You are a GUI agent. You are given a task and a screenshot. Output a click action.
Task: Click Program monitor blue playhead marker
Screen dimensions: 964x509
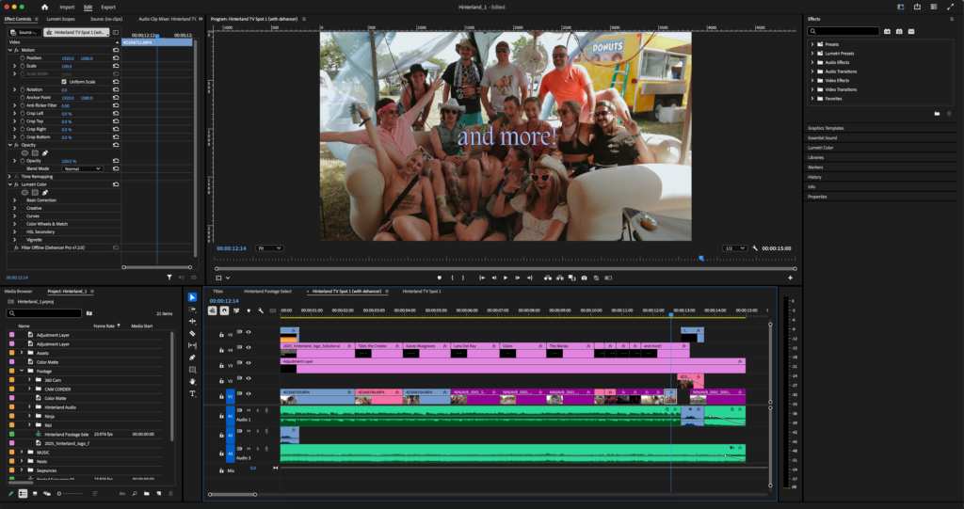[x=700, y=258]
